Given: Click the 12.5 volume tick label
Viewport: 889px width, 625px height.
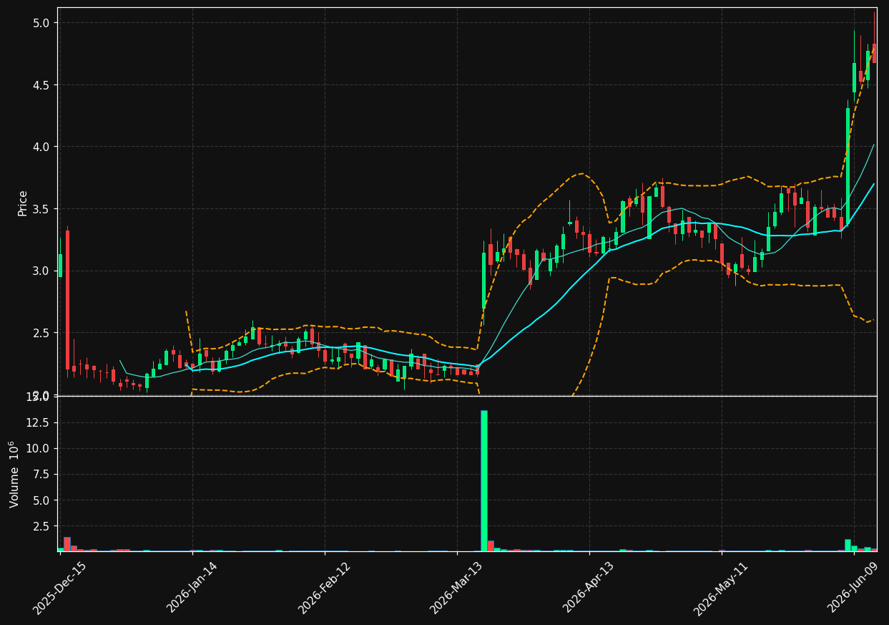Looking at the screenshot, I should pos(39,422).
